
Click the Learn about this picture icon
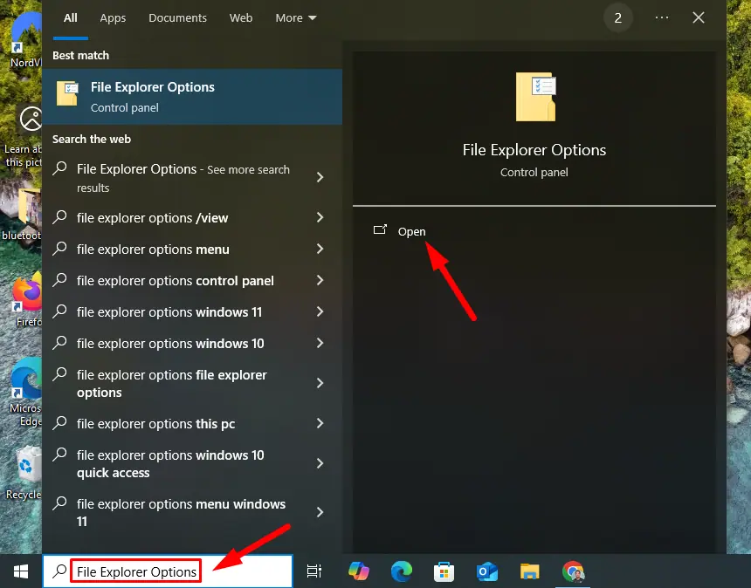(31, 119)
